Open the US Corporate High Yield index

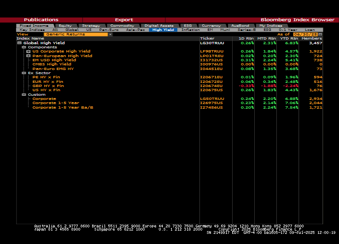tap(61, 52)
